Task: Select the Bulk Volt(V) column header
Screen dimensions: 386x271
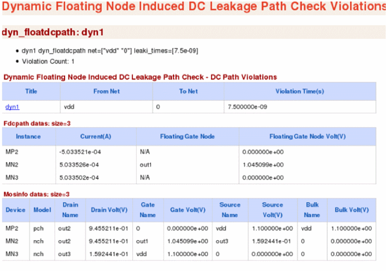Action: point(351,210)
